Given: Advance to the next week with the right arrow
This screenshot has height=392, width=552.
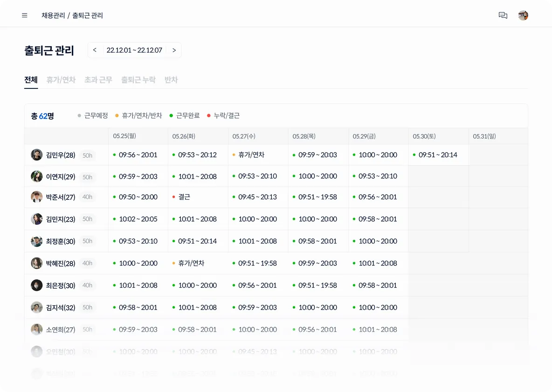Looking at the screenshot, I should pos(174,50).
